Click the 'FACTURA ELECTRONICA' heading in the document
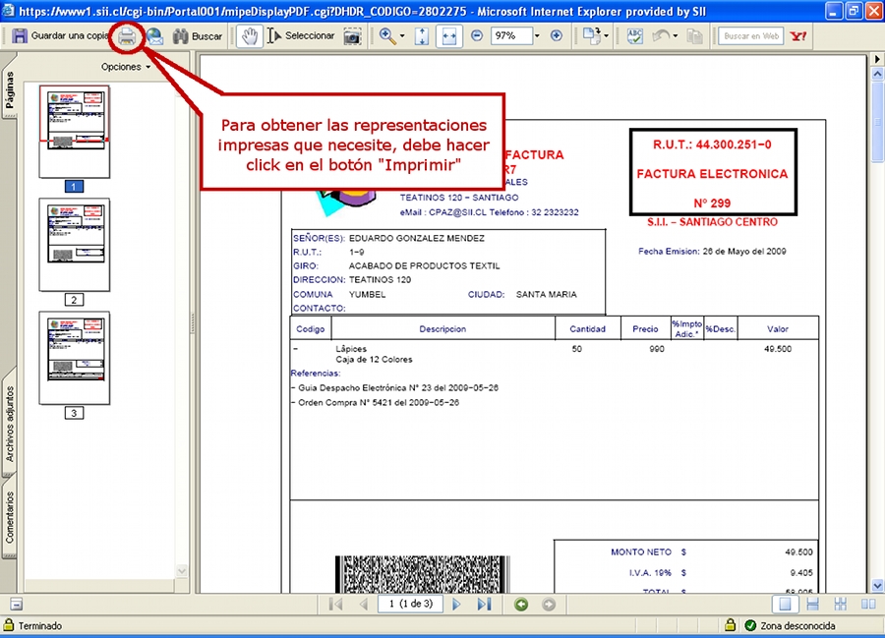This screenshot has width=885, height=638. 712,174
